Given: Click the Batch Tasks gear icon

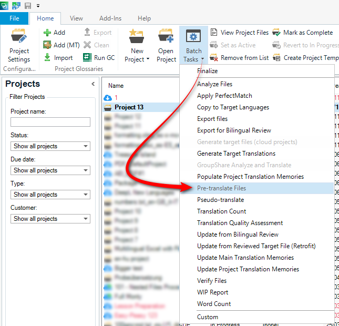Looking at the screenshot, I should click(193, 36).
